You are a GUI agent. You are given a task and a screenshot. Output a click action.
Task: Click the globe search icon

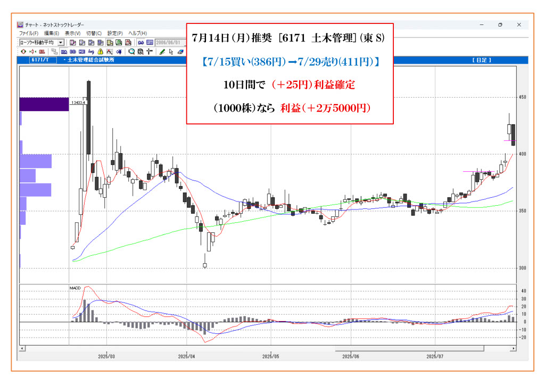click(x=141, y=52)
